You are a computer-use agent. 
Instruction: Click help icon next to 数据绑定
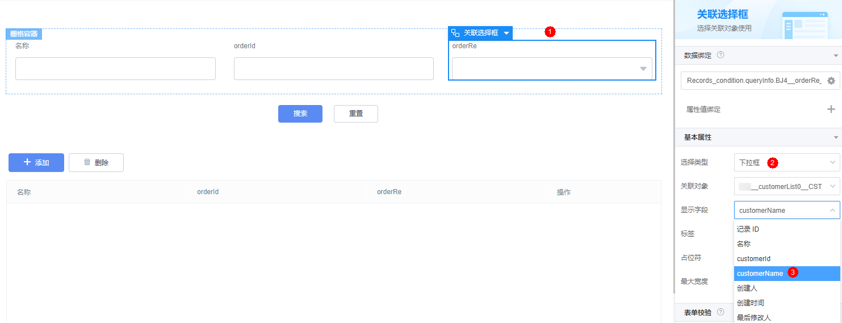(x=720, y=55)
